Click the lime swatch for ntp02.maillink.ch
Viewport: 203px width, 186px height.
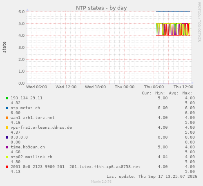tap(7, 157)
